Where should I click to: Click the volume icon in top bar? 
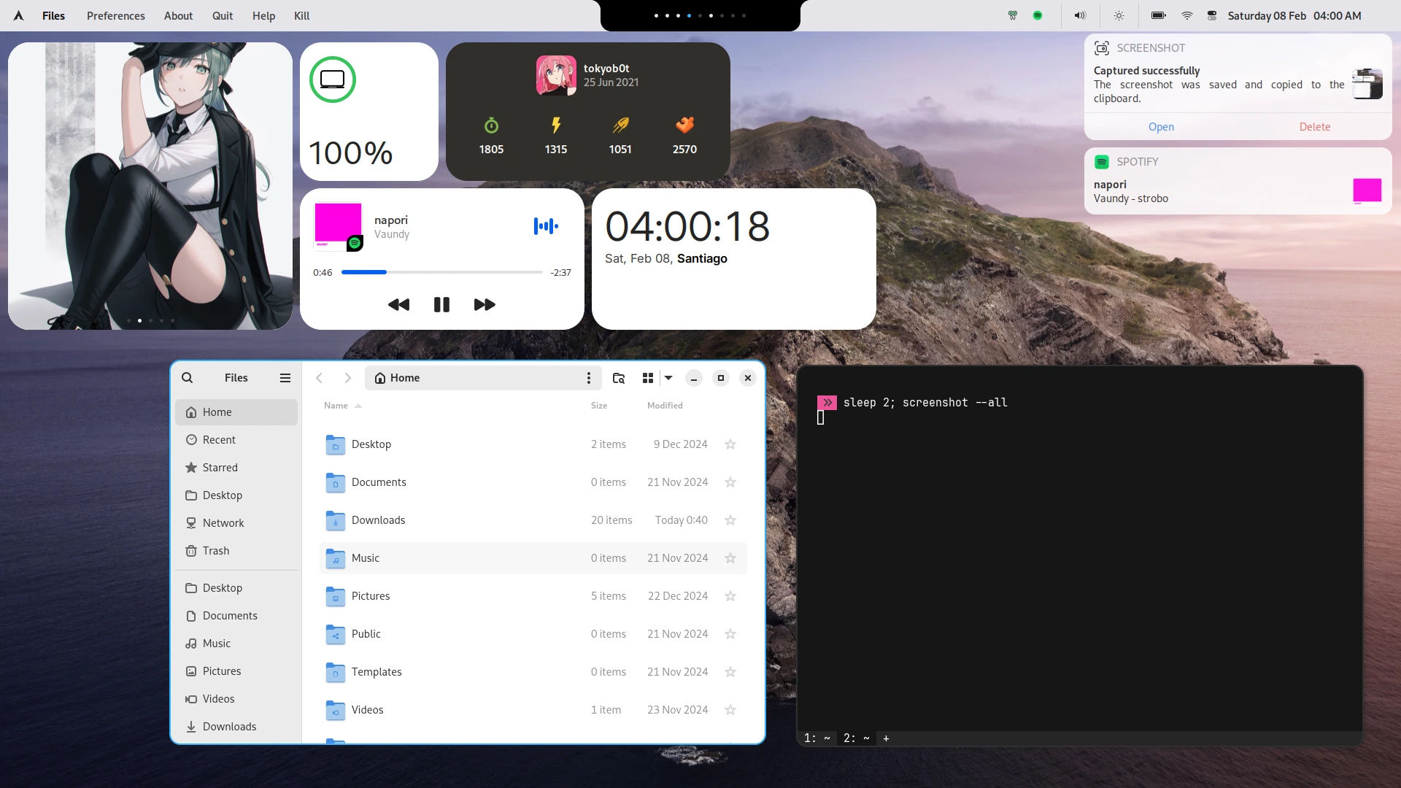(1080, 15)
